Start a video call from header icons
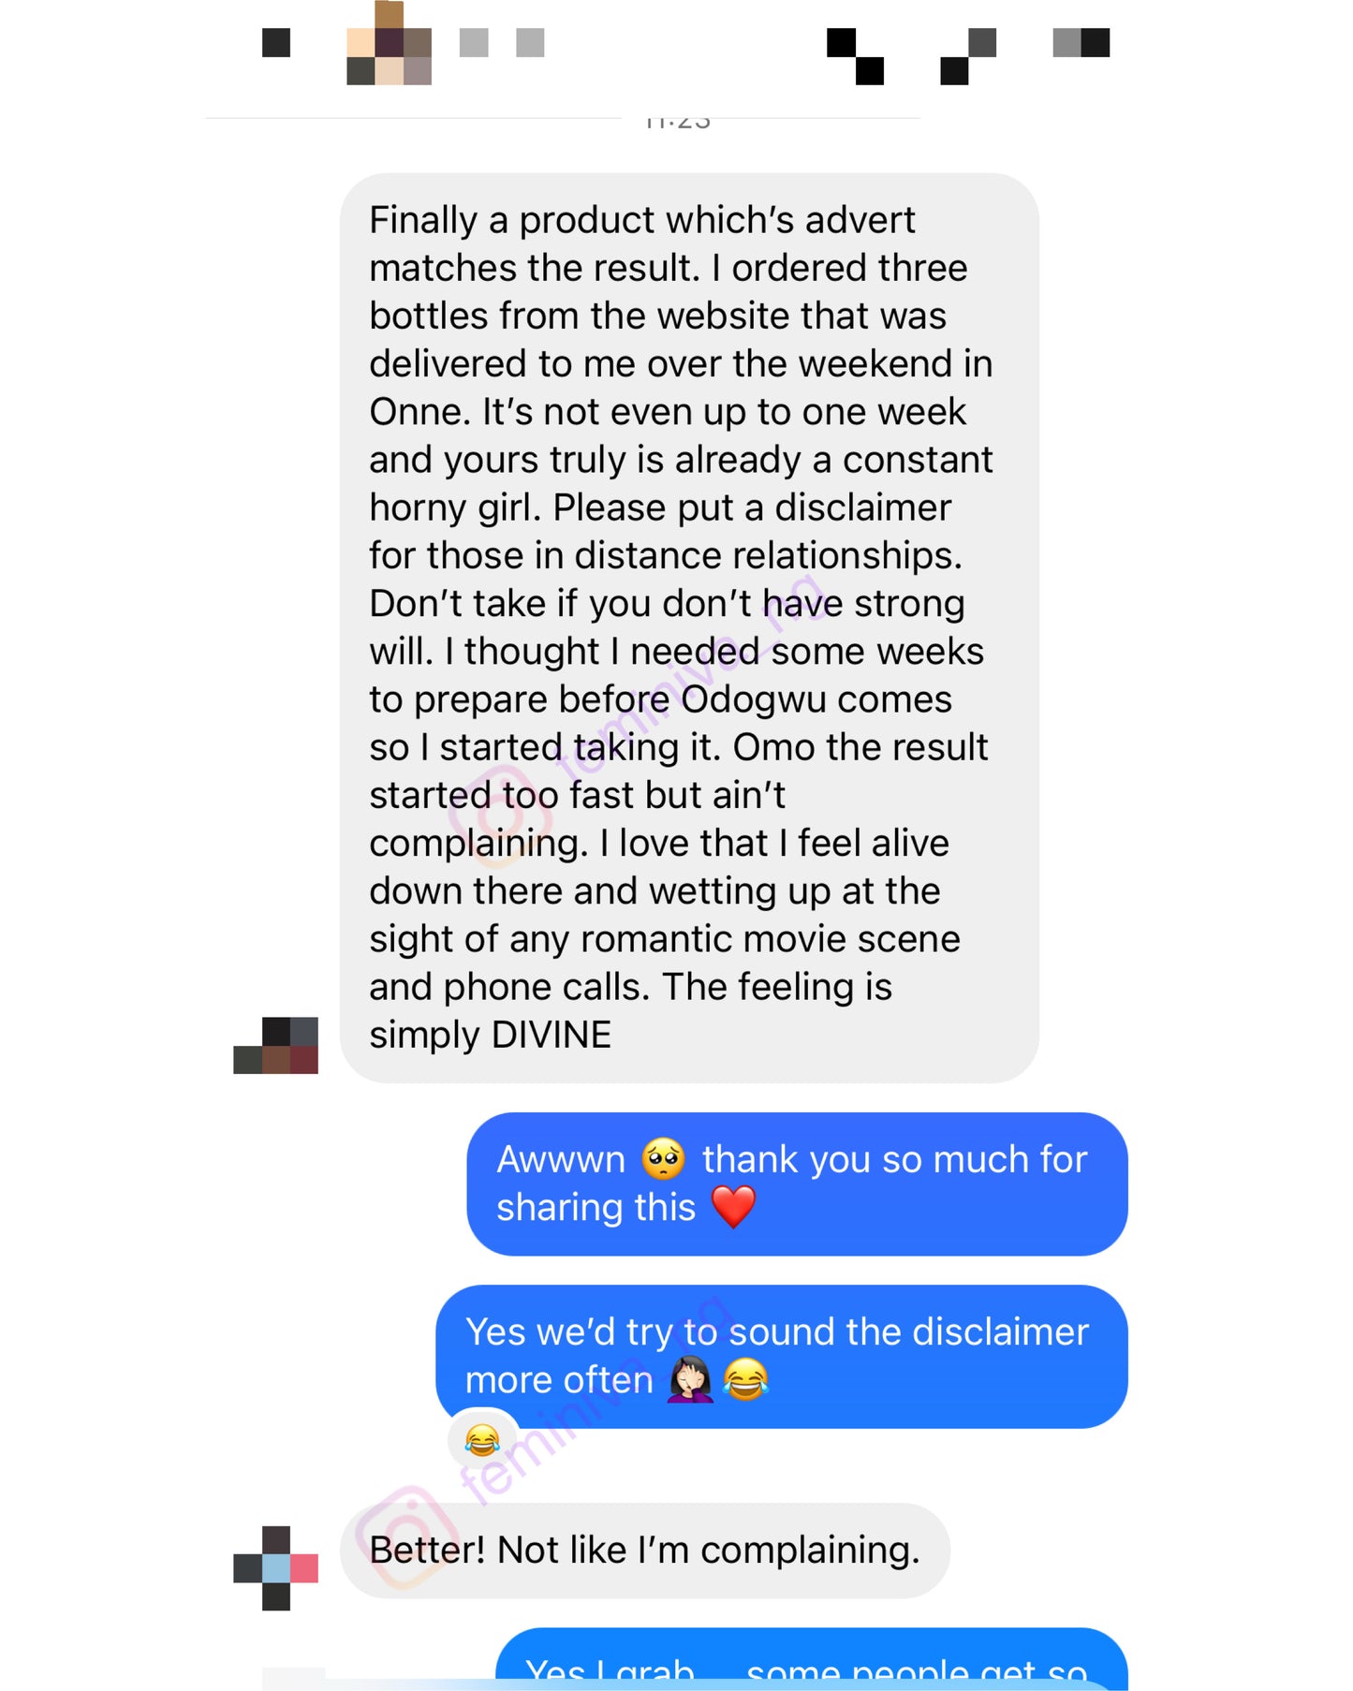 point(968,56)
